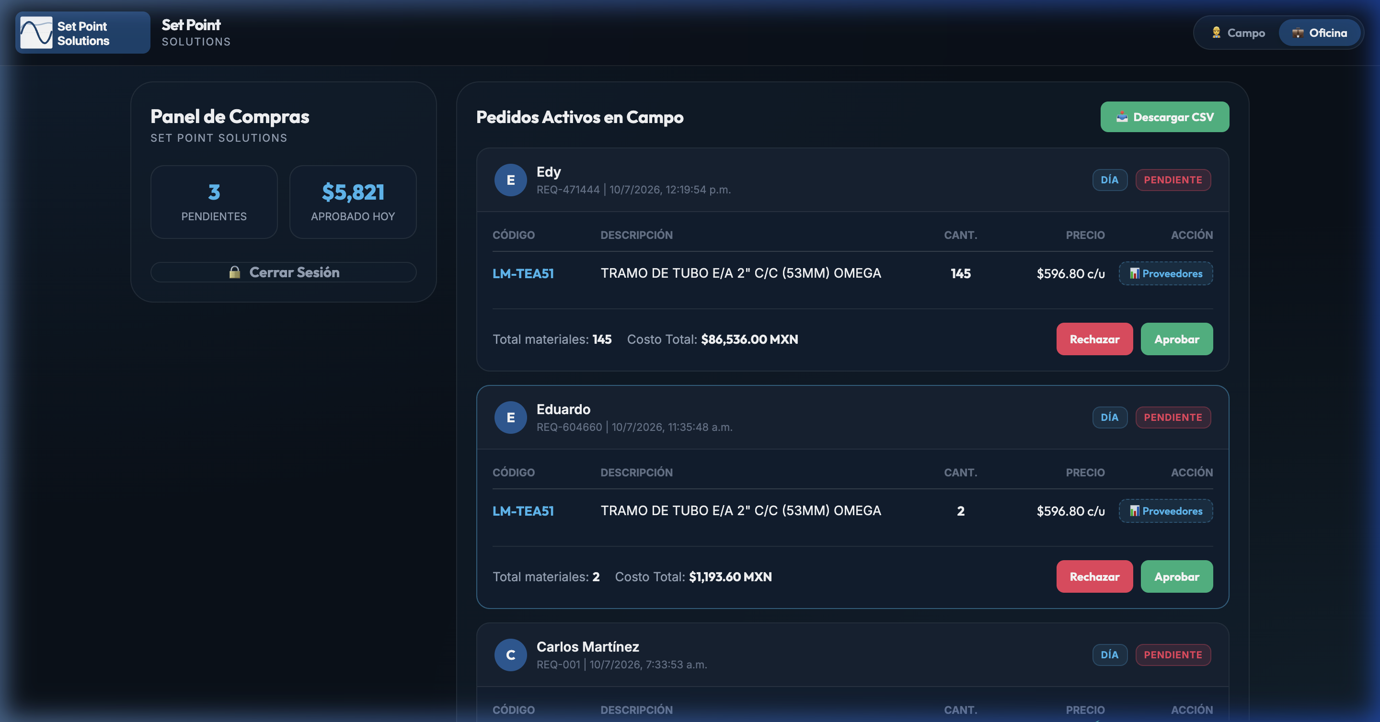
Task: Select Edy's item description TRAMO DE TUBO
Action: point(741,273)
